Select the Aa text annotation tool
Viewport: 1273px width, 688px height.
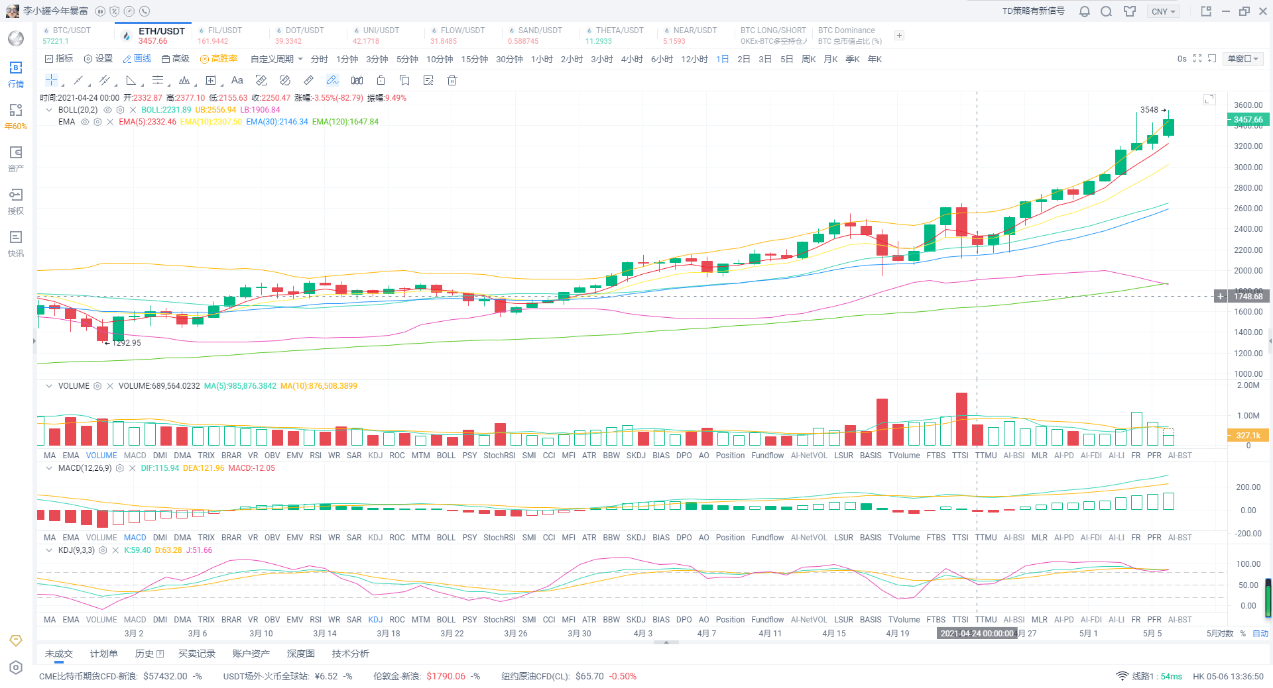pos(237,80)
